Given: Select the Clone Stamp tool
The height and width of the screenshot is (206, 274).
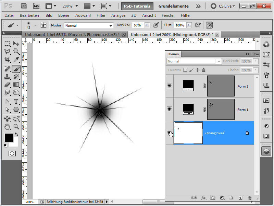Looking at the screenshot, I should pos(7,77).
